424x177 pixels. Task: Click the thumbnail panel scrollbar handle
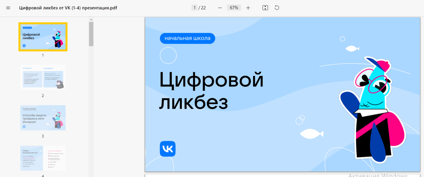pyautogui.click(x=91, y=34)
